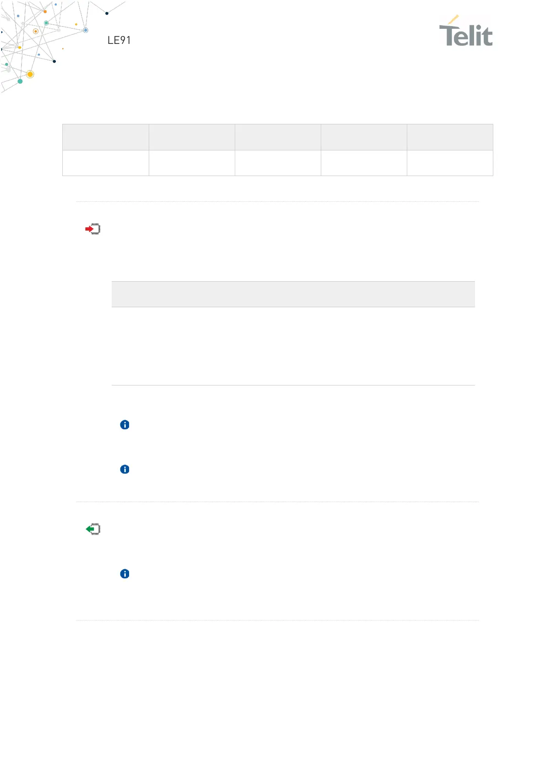Image resolution: width=545 pixels, height=770 pixels.
Task: Click the yellow pencil accent on the Telit logo
Action: (453, 19)
